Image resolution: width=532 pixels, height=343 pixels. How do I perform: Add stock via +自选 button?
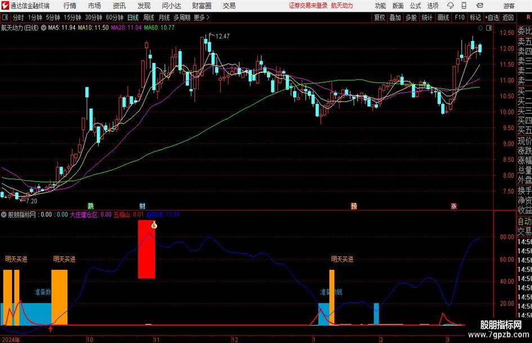491,17
